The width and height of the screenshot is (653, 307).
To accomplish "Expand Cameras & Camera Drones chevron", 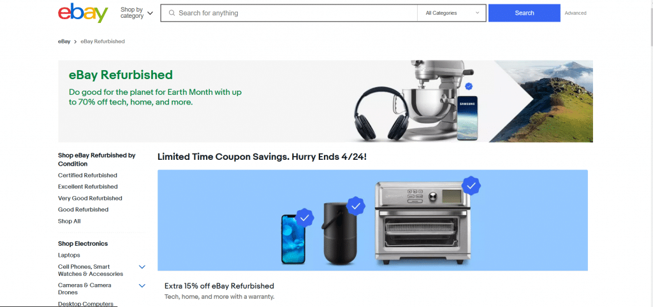I will pyautogui.click(x=142, y=285).
